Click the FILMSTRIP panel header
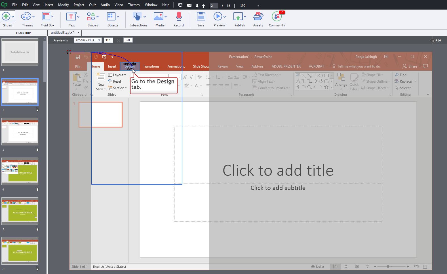447x274 pixels. click(x=23, y=33)
